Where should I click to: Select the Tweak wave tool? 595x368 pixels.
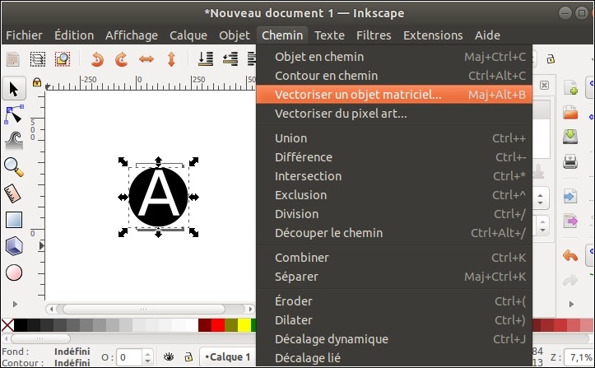pyautogui.click(x=14, y=141)
